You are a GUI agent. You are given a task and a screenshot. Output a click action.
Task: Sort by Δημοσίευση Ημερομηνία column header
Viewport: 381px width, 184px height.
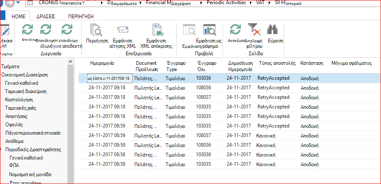[240, 66]
